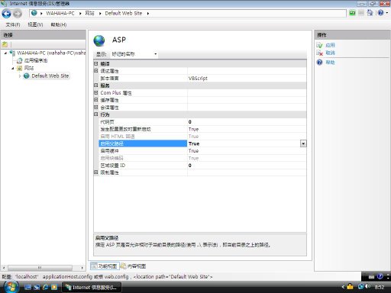
Task: Click the Home icon in the top toolbar
Action: [x=370, y=13]
